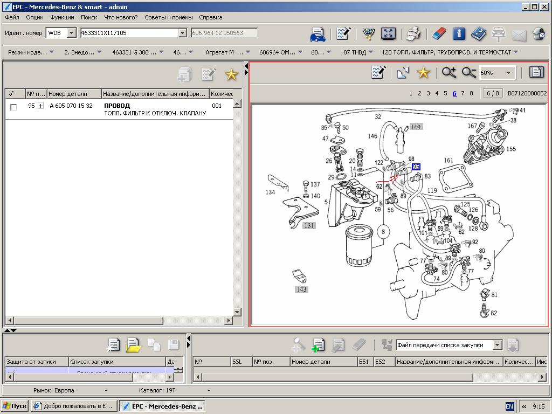Open the vehicle data card icon

coord(318,34)
